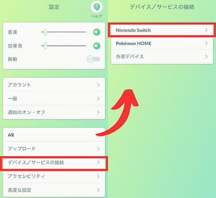Screen dimensions: 216x198
Task: Mute music with the 音楽 speaker icon
Action: tap(97, 32)
